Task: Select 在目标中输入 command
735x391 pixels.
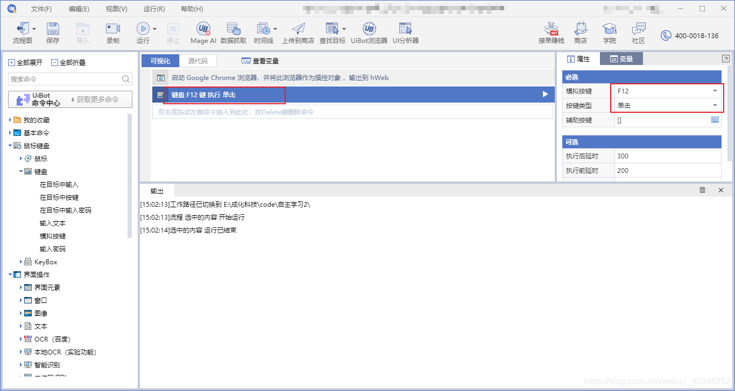Action: tap(59, 185)
